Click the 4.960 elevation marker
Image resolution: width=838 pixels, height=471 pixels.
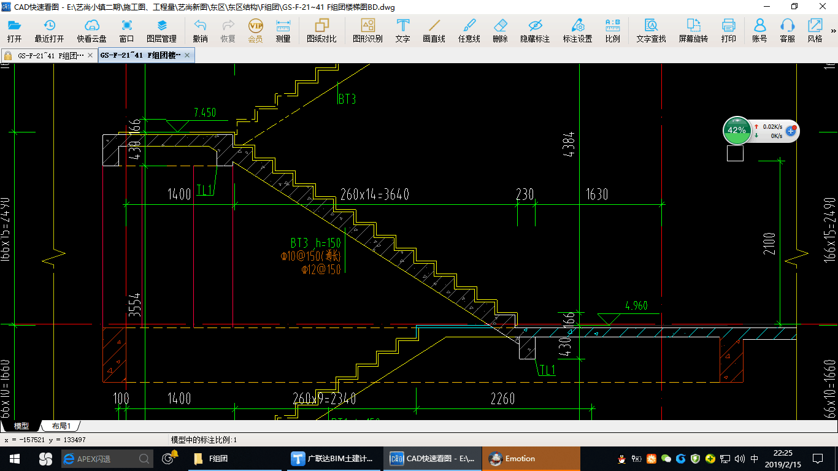click(636, 305)
